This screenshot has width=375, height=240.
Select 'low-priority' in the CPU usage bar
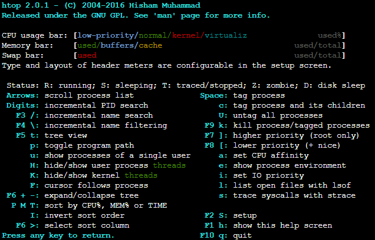coord(106,35)
